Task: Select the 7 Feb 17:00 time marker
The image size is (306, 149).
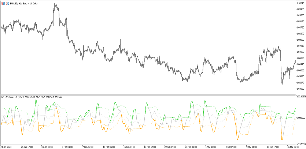Action: click(x=89, y=147)
